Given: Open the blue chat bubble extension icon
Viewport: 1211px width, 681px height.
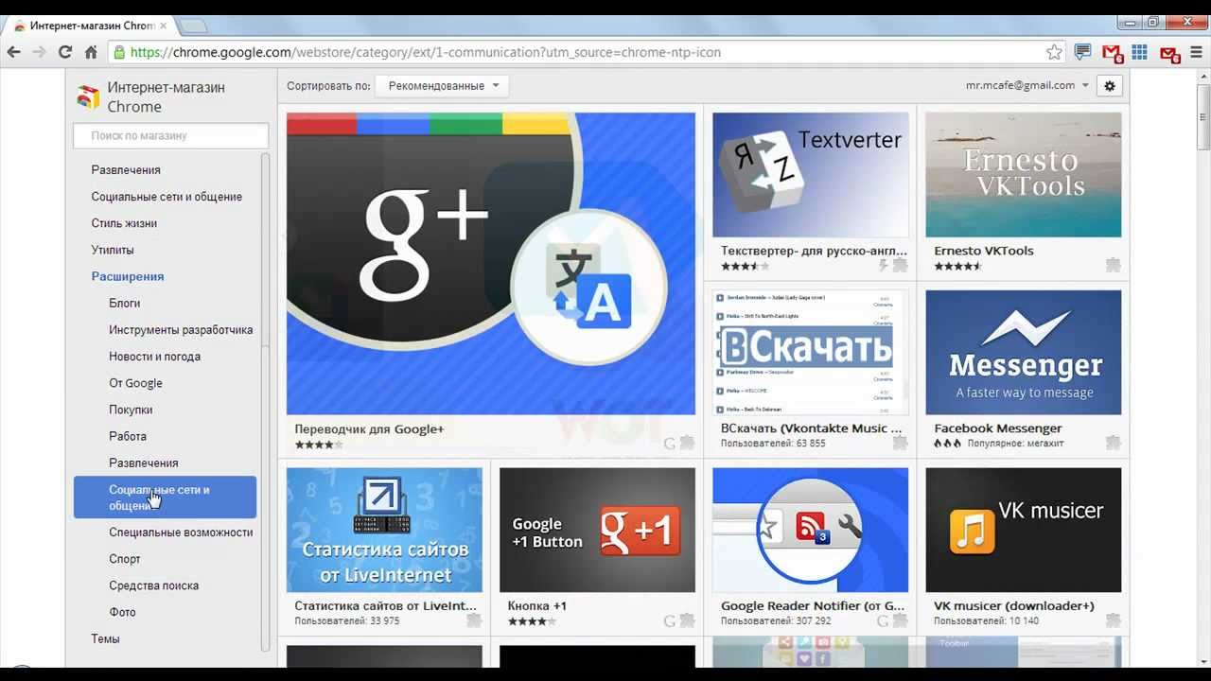Looking at the screenshot, I should pos(1083,53).
